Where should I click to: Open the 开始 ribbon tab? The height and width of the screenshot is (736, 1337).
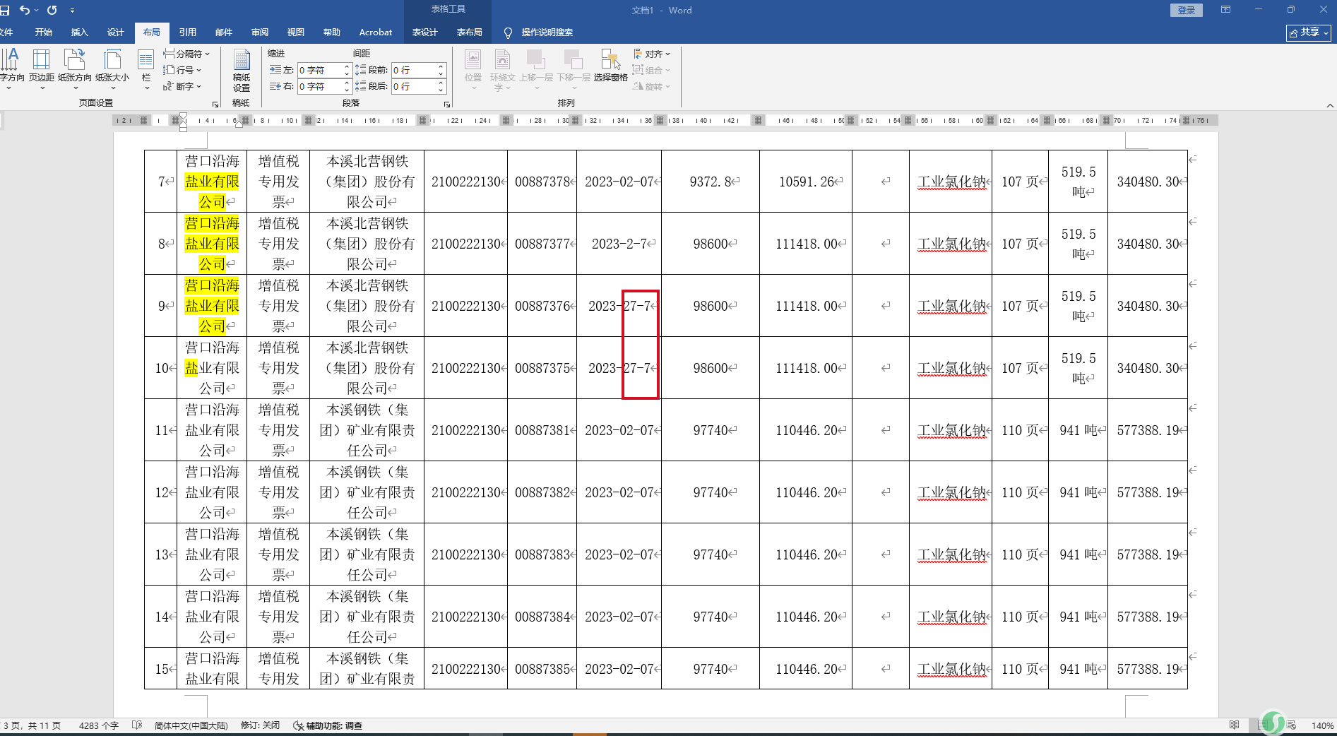(x=44, y=32)
